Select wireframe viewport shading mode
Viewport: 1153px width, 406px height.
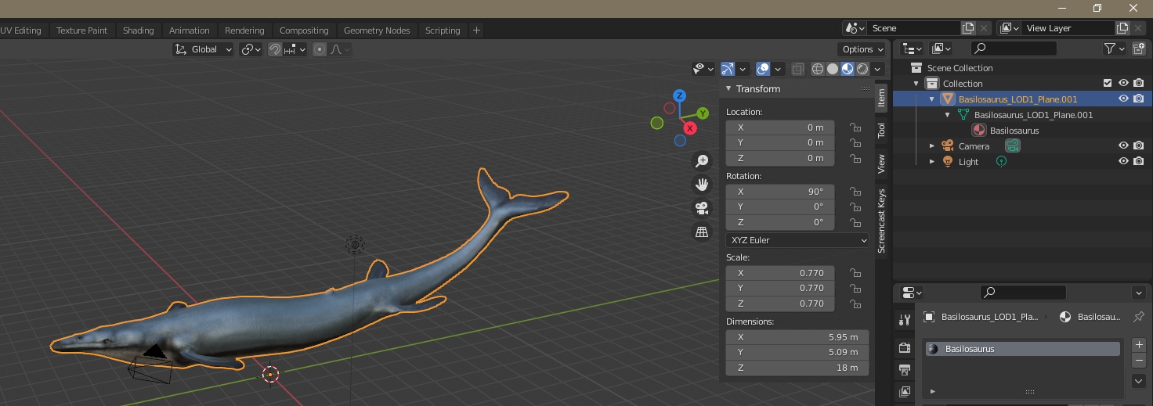(x=818, y=69)
